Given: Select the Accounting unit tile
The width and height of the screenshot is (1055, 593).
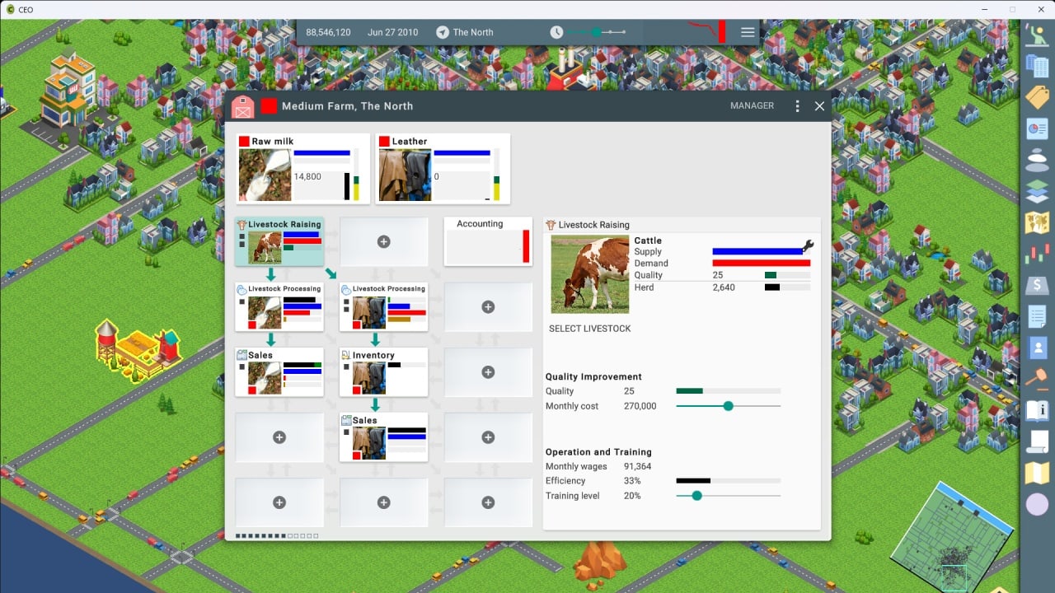Looking at the screenshot, I should point(488,241).
